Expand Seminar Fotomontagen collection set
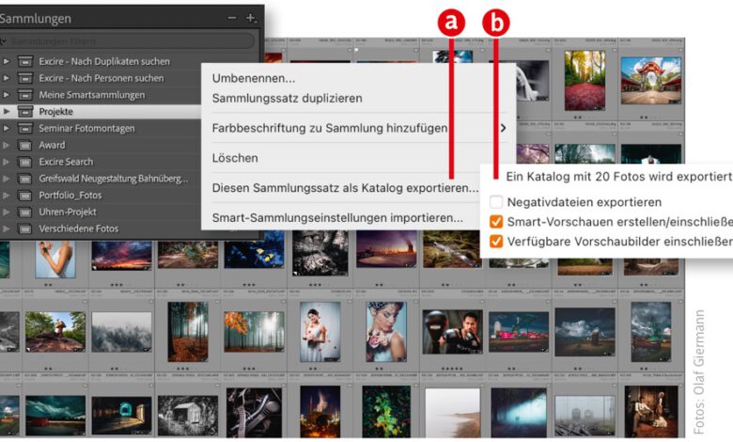This screenshot has height=442, width=733. coord(6,128)
